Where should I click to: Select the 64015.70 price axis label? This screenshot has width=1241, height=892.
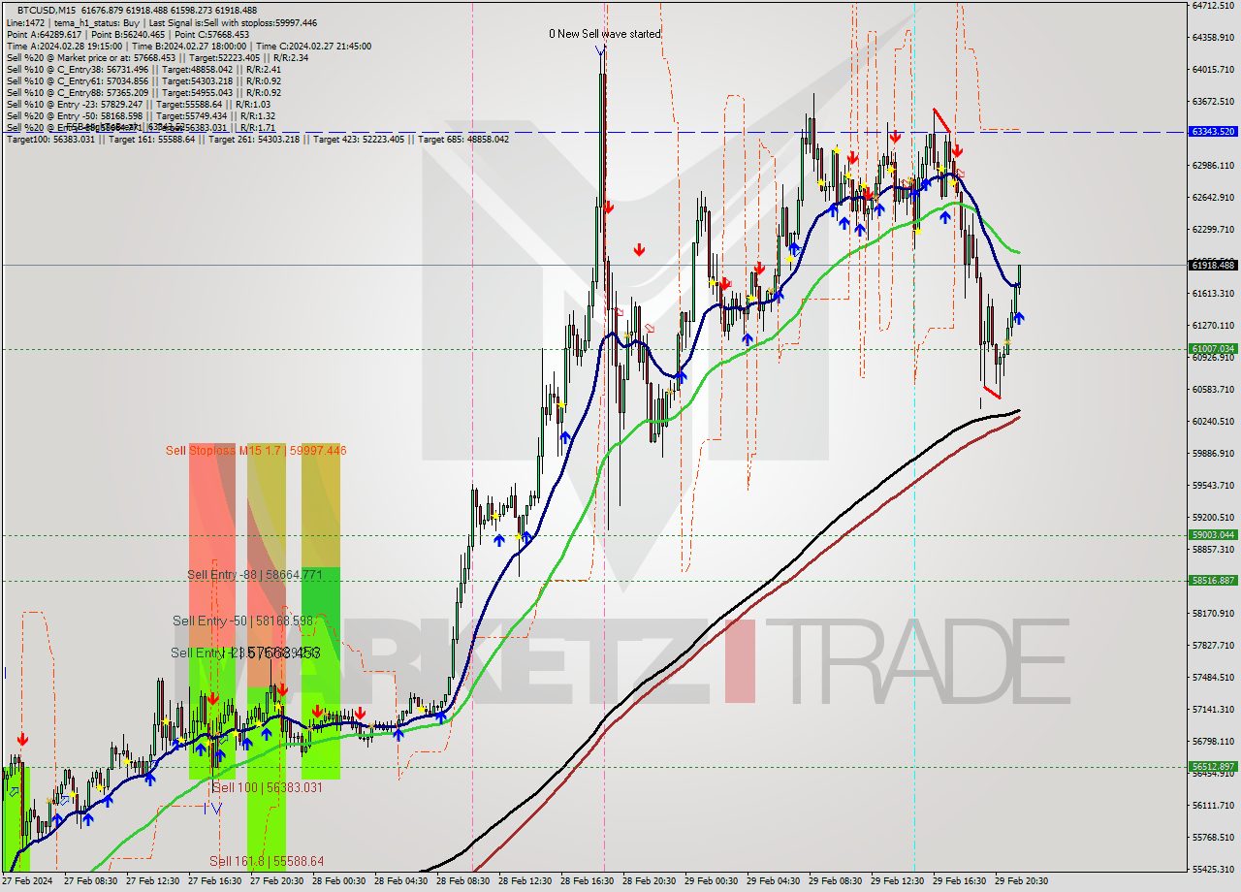pyautogui.click(x=1212, y=69)
